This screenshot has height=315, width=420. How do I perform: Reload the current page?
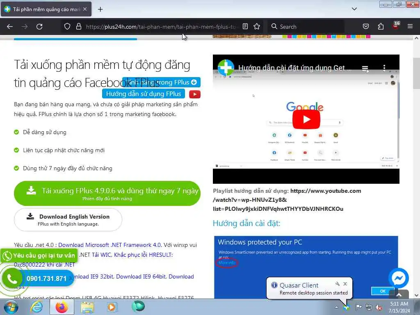pos(39,27)
